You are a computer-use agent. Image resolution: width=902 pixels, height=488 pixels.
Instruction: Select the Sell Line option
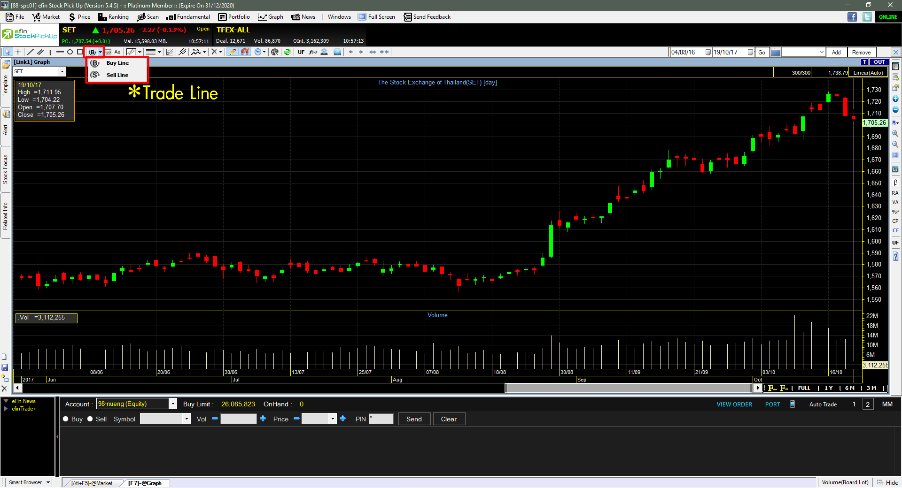click(117, 75)
